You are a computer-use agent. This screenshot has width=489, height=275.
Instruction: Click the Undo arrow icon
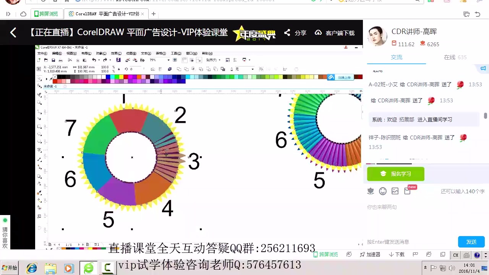coord(94,60)
